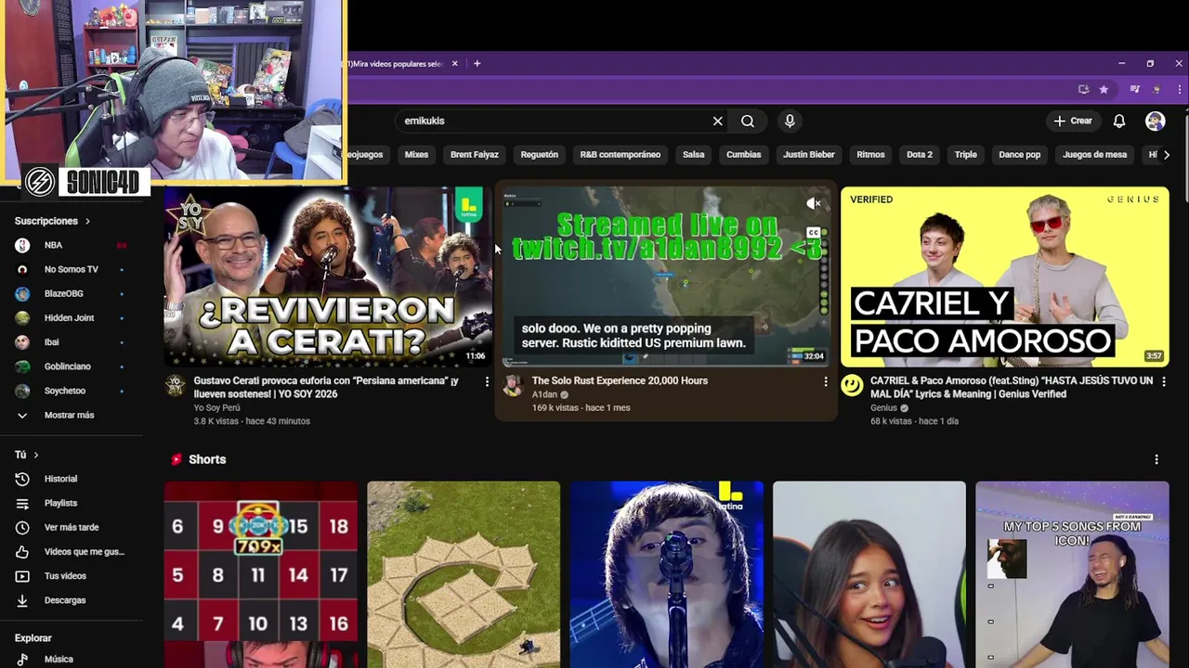Open options menu for Solo Rust video
The height and width of the screenshot is (668, 1189).
coord(826,381)
